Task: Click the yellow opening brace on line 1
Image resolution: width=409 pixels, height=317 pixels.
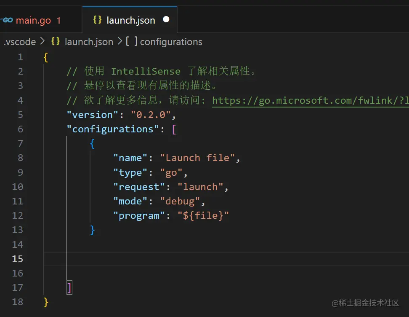Action: [x=46, y=57]
